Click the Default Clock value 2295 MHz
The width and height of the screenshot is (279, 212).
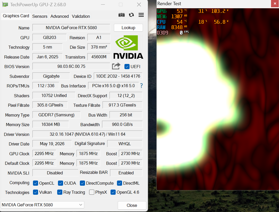click(x=44, y=163)
